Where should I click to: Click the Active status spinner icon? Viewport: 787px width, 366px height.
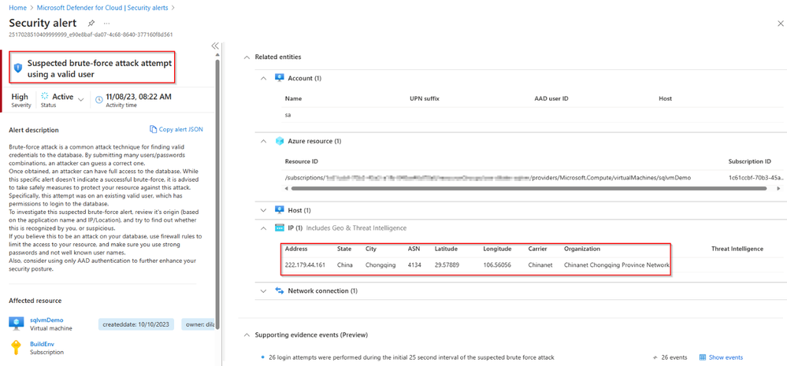click(45, 96)
